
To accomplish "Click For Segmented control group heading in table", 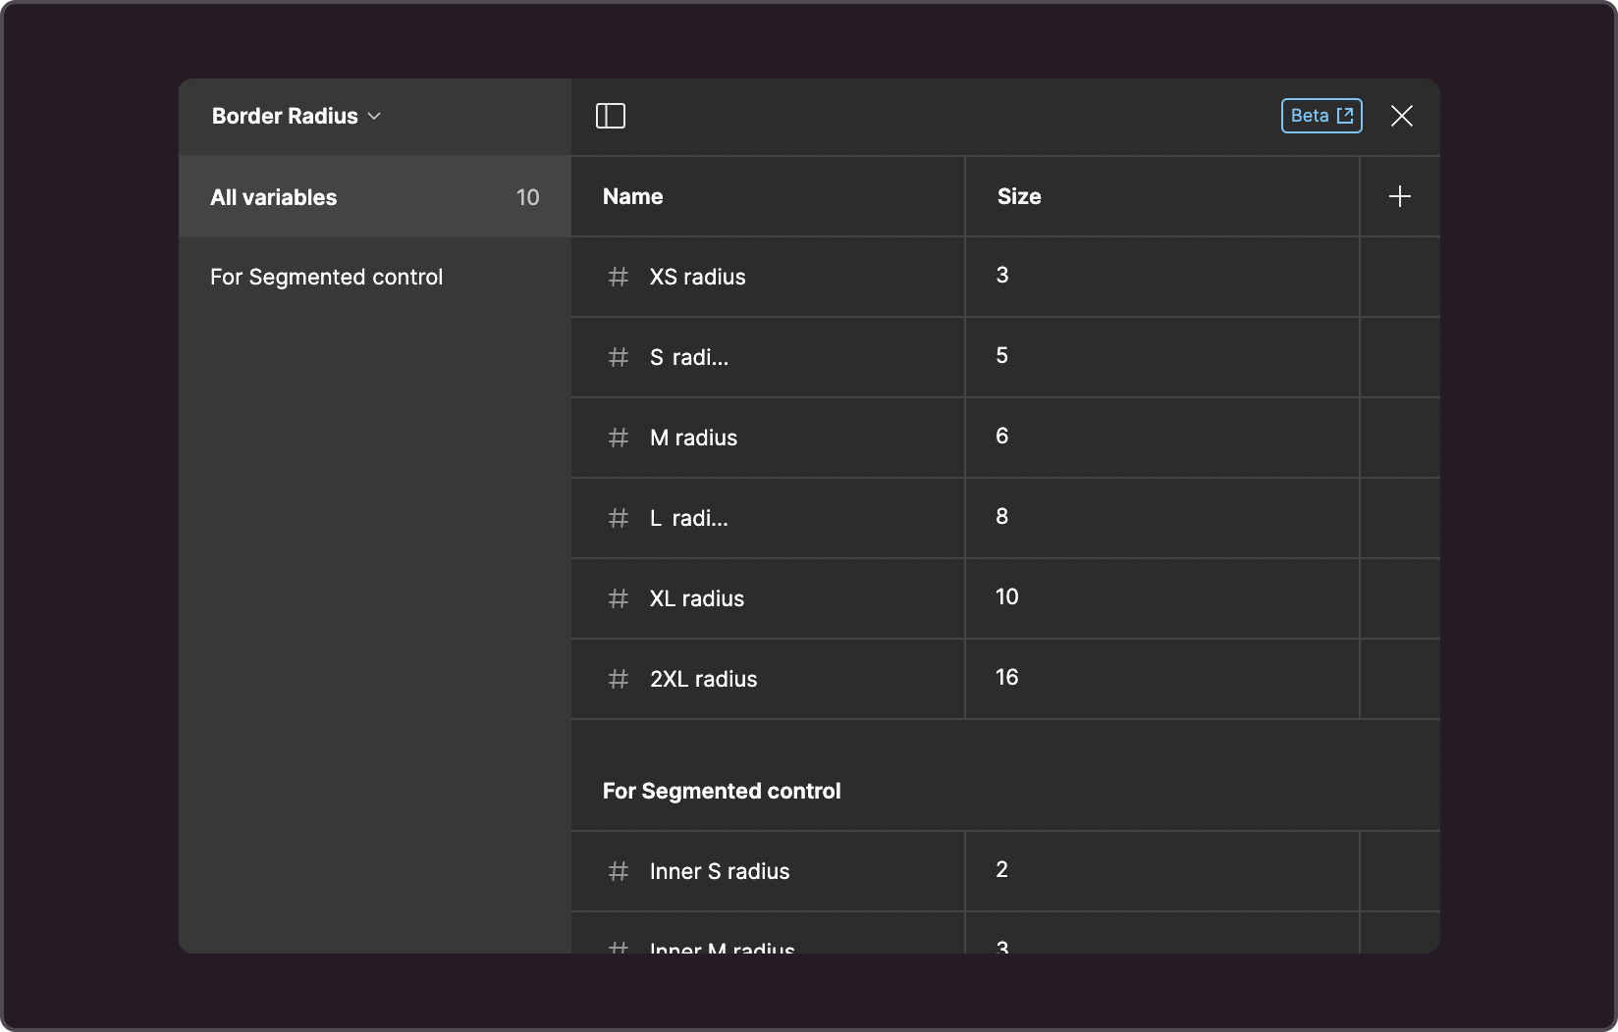I will tap(722, 791).
